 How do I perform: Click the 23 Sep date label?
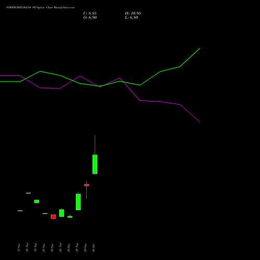52,248
